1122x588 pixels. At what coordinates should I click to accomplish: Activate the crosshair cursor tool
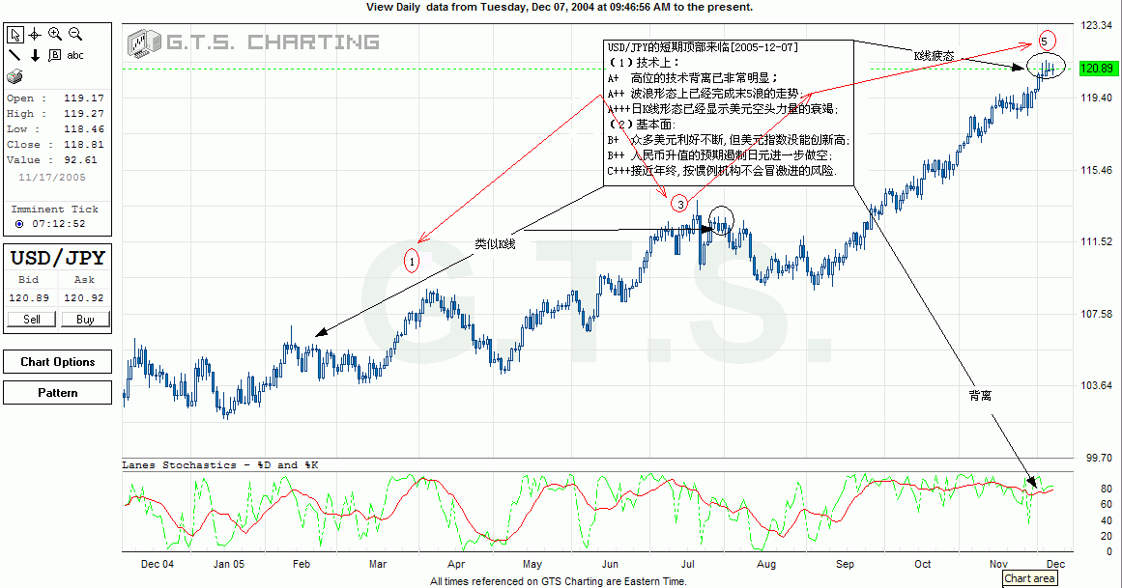pos(35,35)
